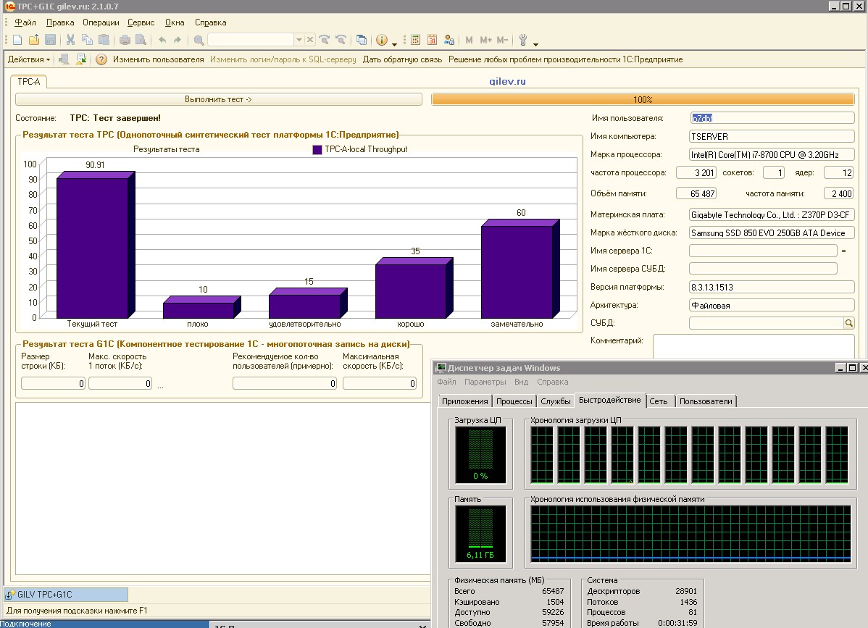Click the orange 100% progress bar

[x=642, y=99]
